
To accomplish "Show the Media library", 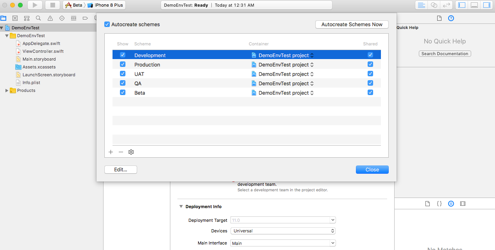I will tap(463, 204).
